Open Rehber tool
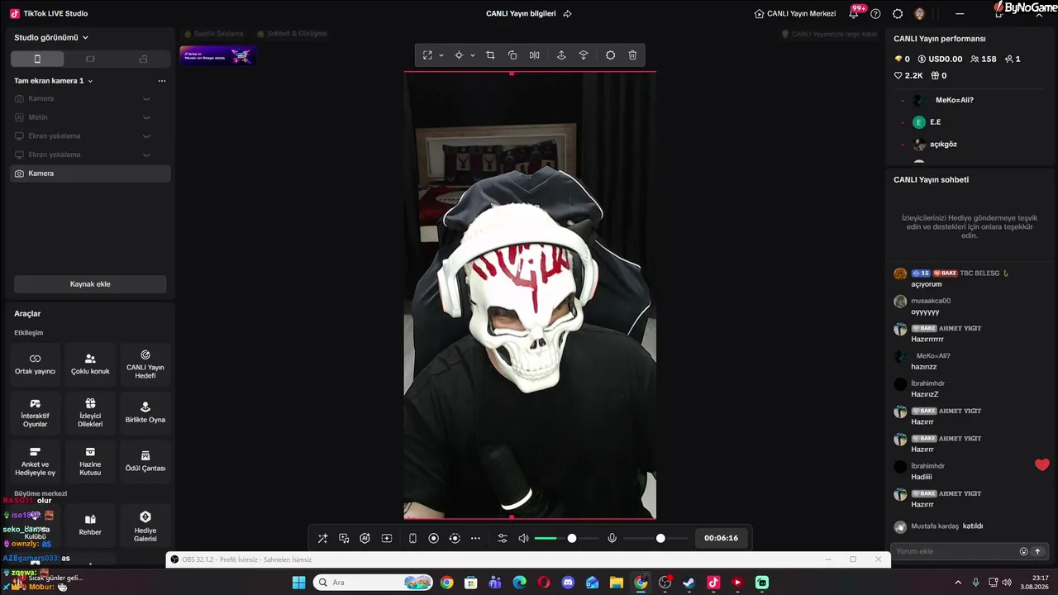This screenshot has height=595, width=1058. (90, 526)
